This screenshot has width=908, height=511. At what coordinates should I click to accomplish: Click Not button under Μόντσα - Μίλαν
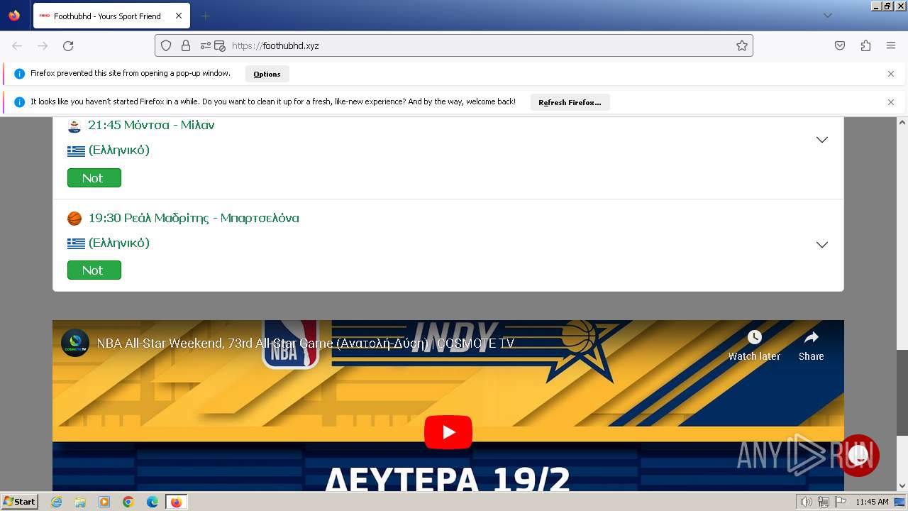click(94, 178)
